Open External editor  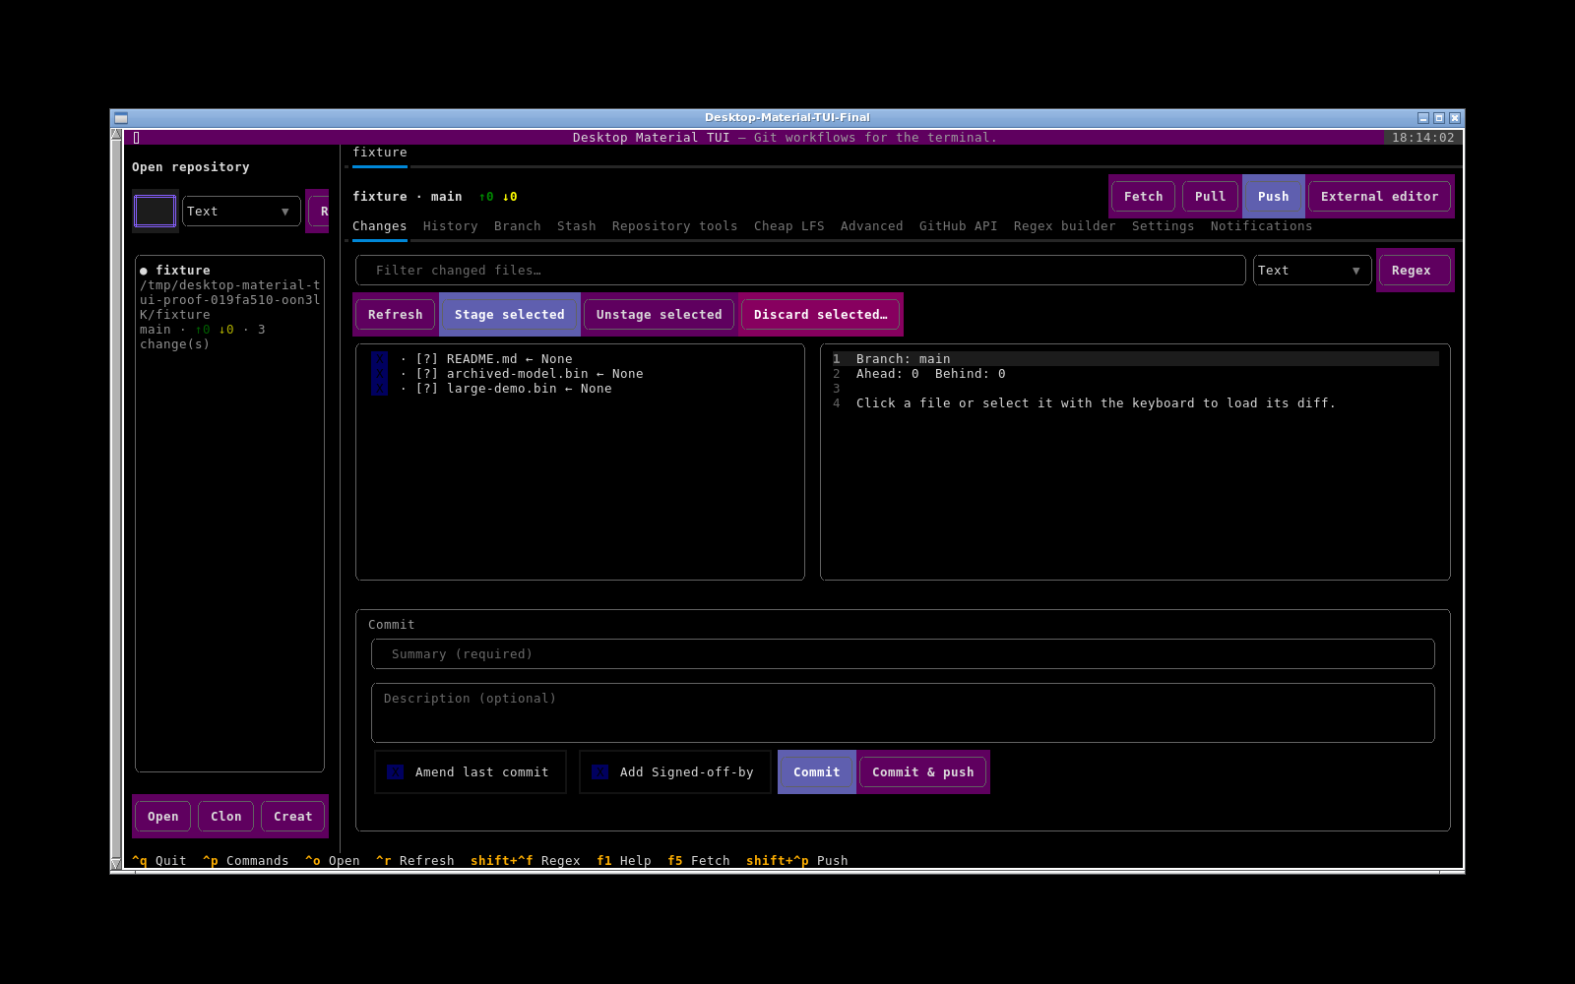click(1380, 197)
